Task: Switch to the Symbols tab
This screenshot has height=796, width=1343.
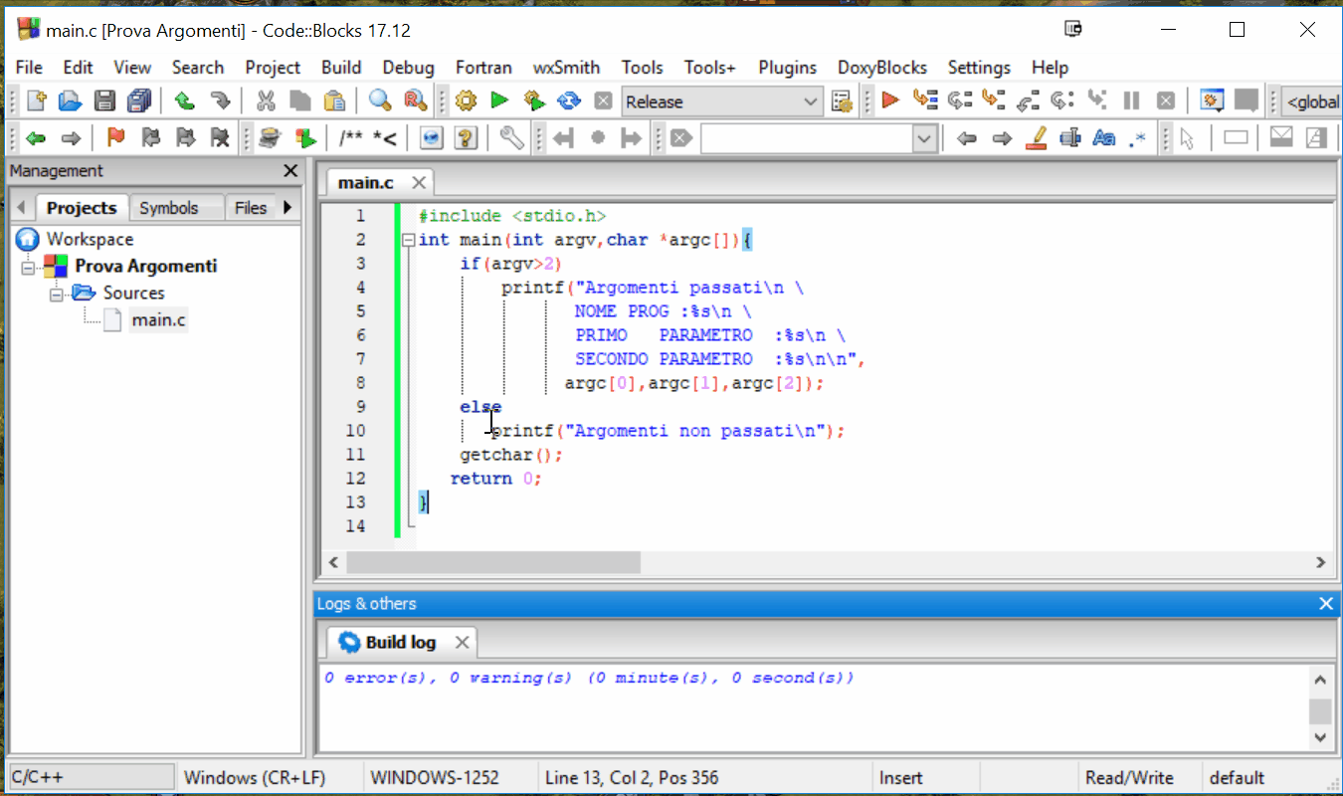Action: pyautogui.click(x=169, y=208)
